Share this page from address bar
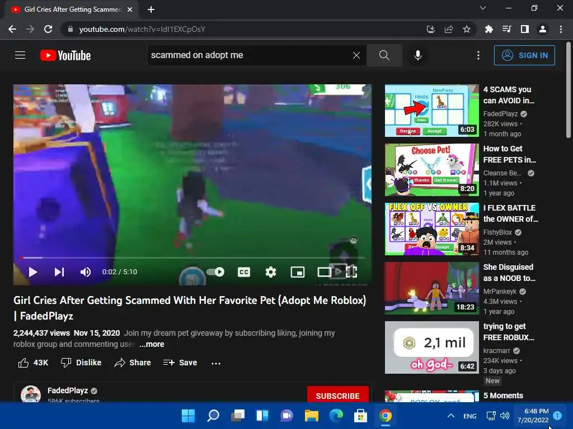The image size is (573, 429). (449, 29)
